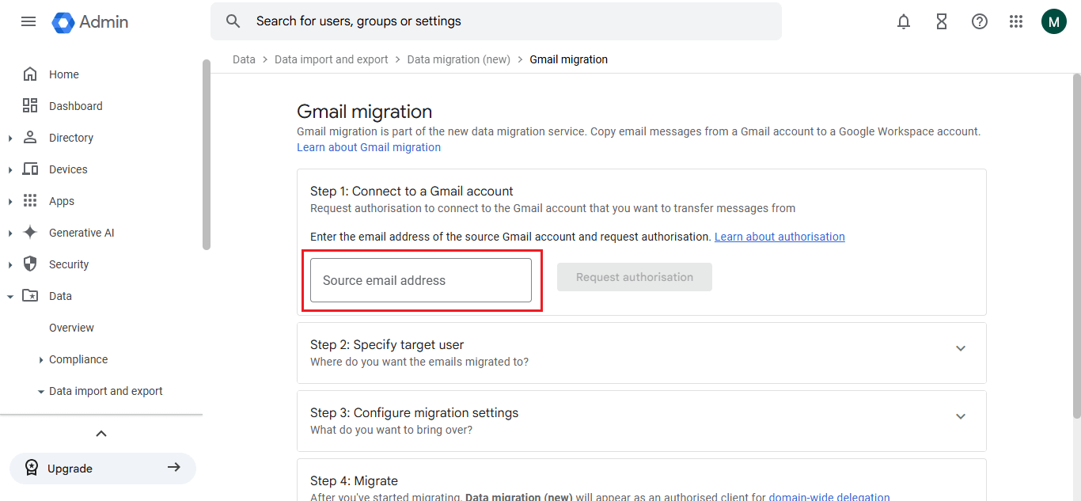Click the main page scrollbar
Screen dimensions: 1081x501
tap(1076, 245)
